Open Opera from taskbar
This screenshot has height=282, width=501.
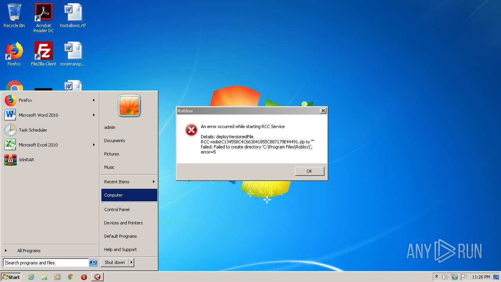84,277
